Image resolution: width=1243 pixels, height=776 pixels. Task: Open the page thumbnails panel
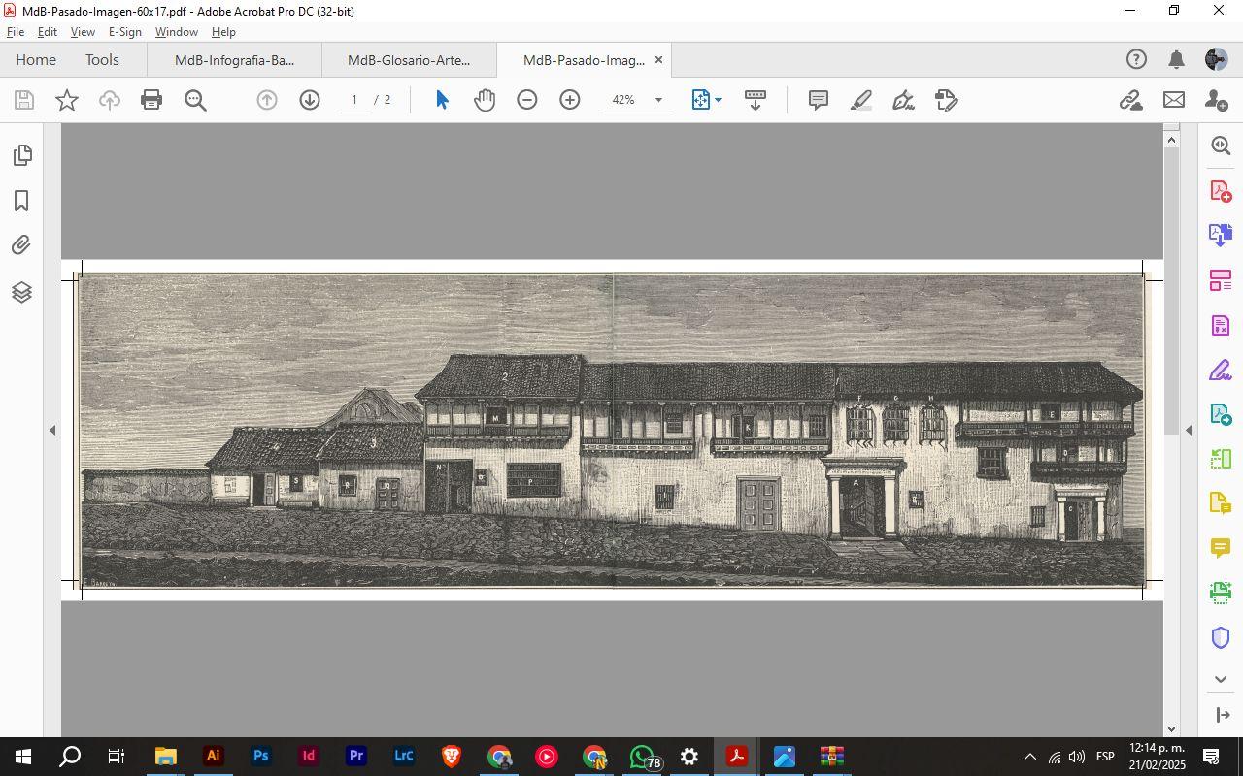pyautogui.click(x=21, y=155)
